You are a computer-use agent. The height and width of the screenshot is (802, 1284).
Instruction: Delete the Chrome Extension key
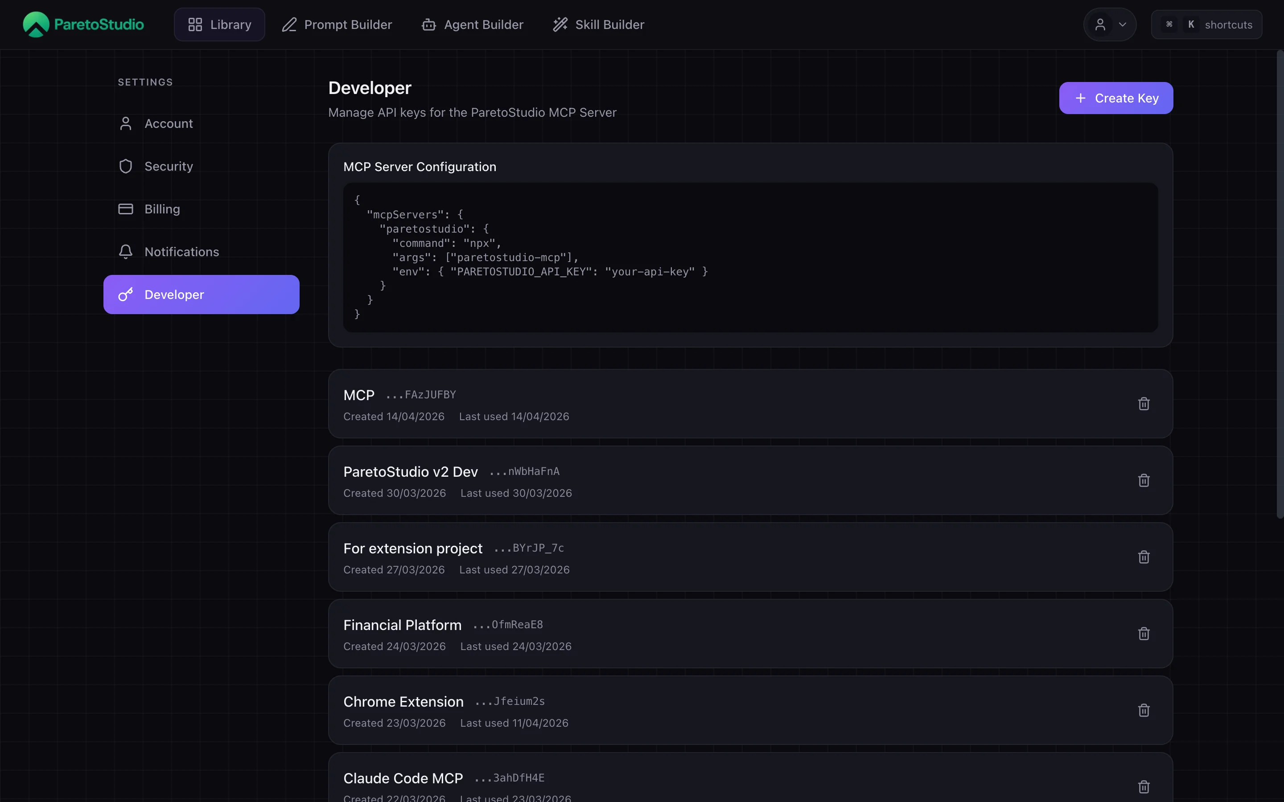[1144, 710]
